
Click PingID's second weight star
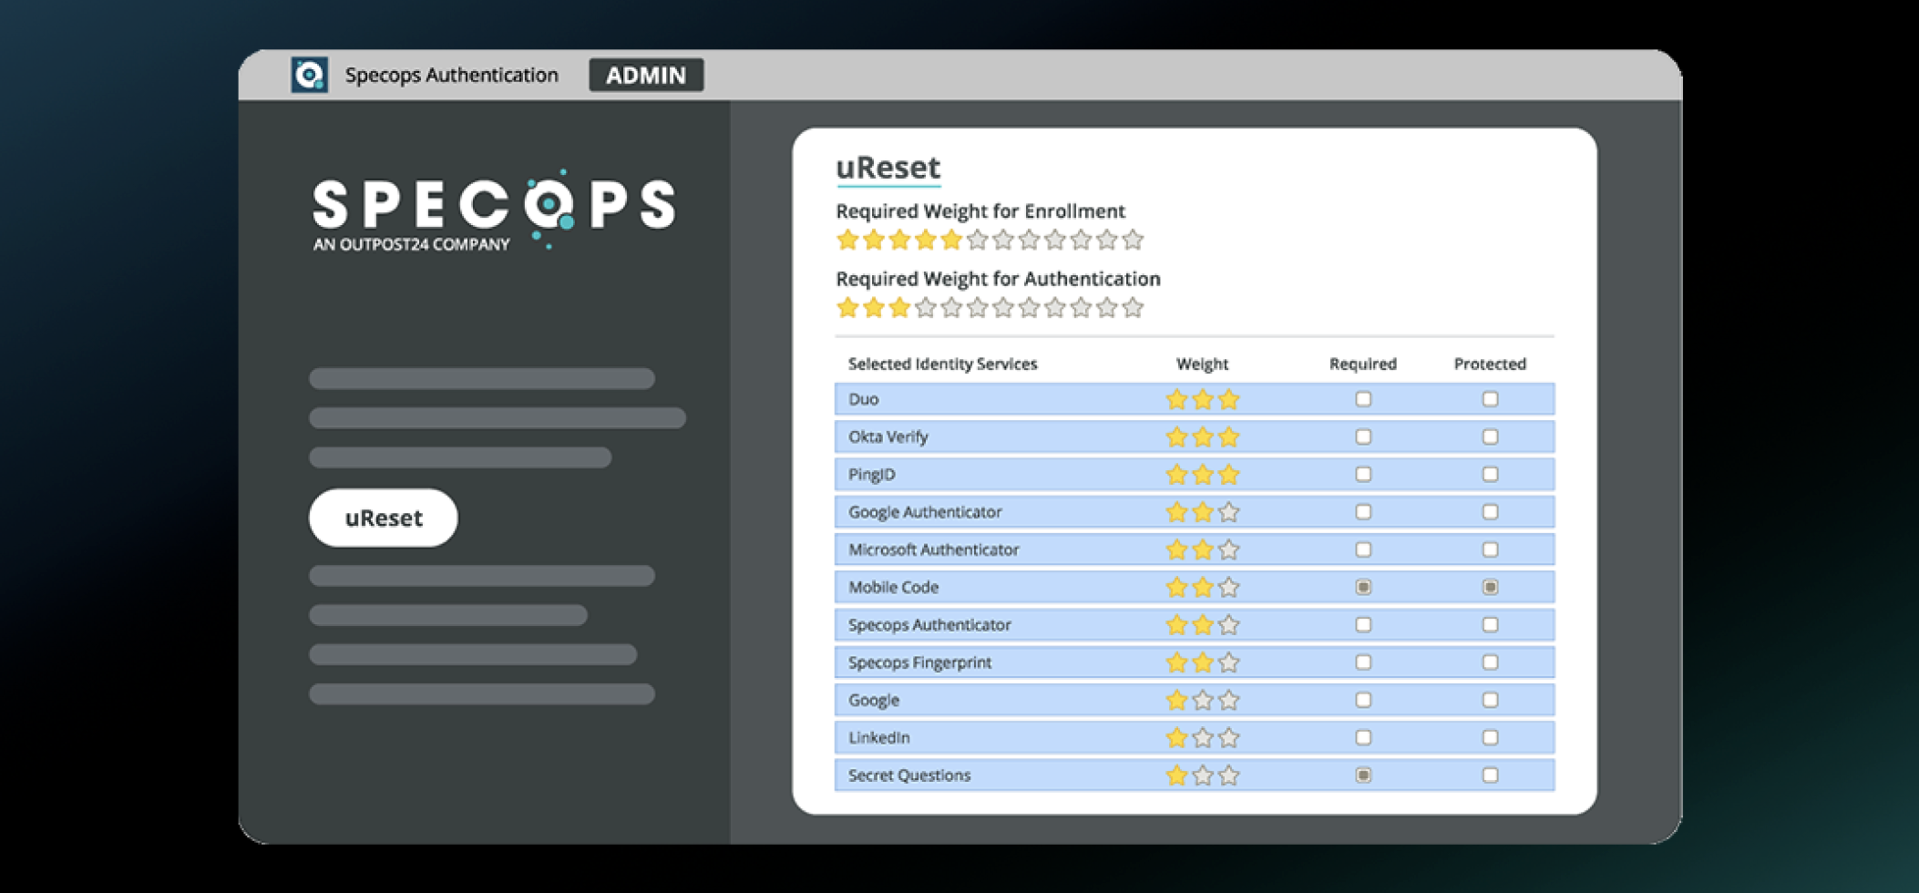click(x=1203, y=474)
